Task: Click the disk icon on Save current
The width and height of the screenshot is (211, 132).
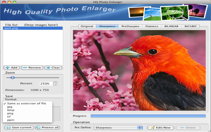Action: (8, 128)
